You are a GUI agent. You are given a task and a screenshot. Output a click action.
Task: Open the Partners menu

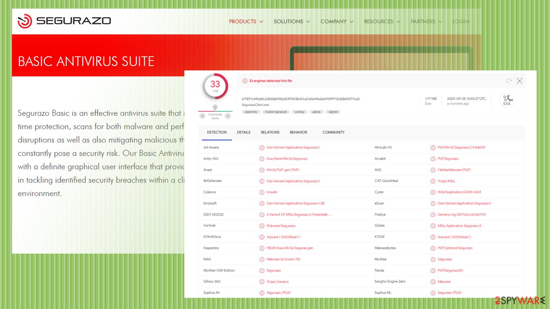click(x=423, y=21)
